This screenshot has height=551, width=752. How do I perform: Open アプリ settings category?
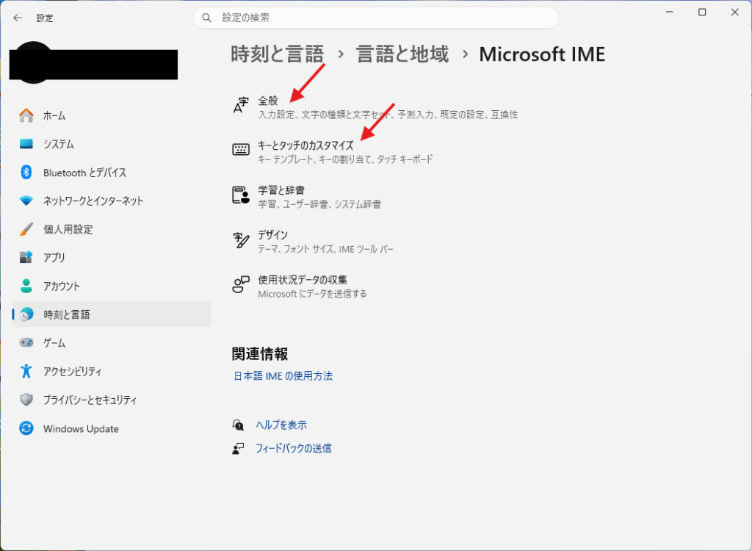(112, 257)
